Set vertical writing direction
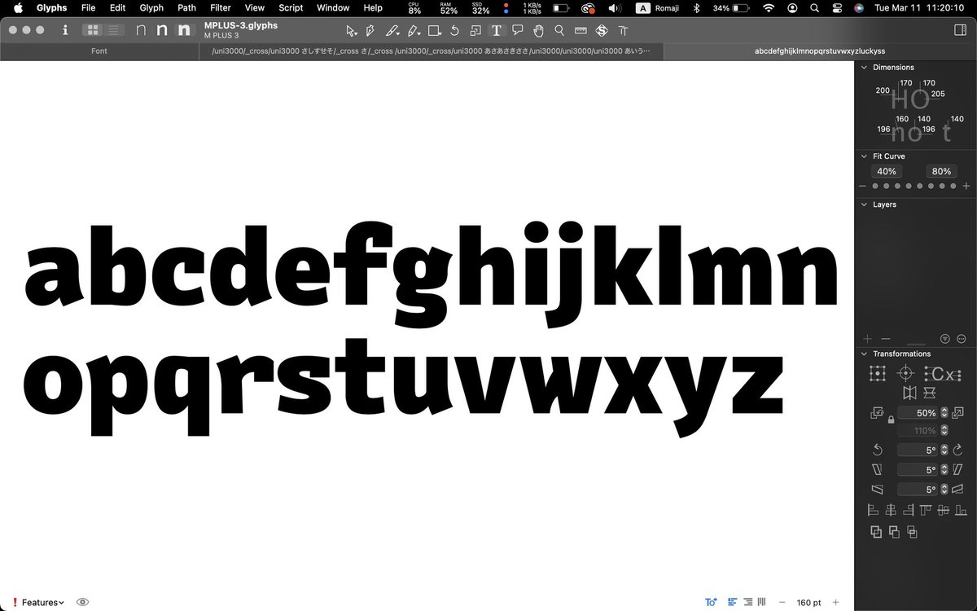This screenshot has height=611, width=977. pyautogui.click(x=762, y=602)
